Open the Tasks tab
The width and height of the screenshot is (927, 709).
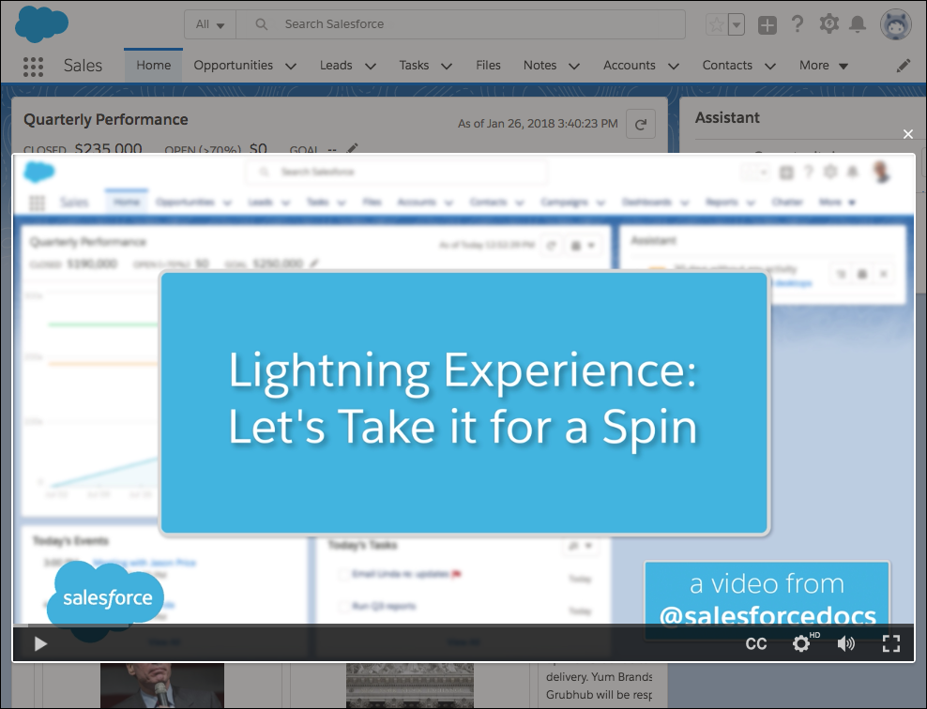(x=414, y=65)
